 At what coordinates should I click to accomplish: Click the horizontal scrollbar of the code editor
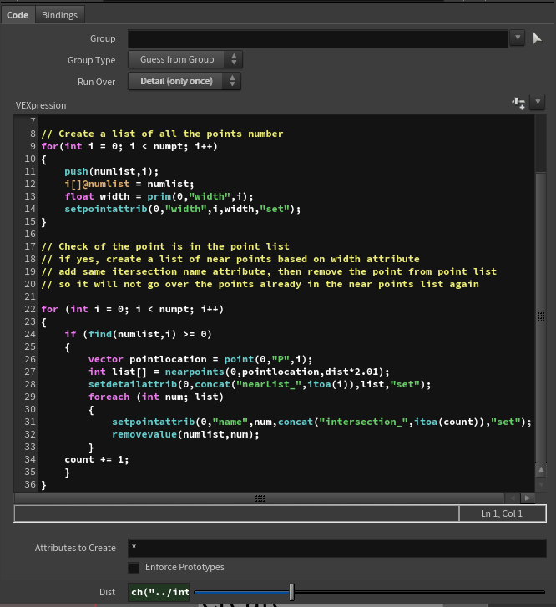(x=260, y=498)
